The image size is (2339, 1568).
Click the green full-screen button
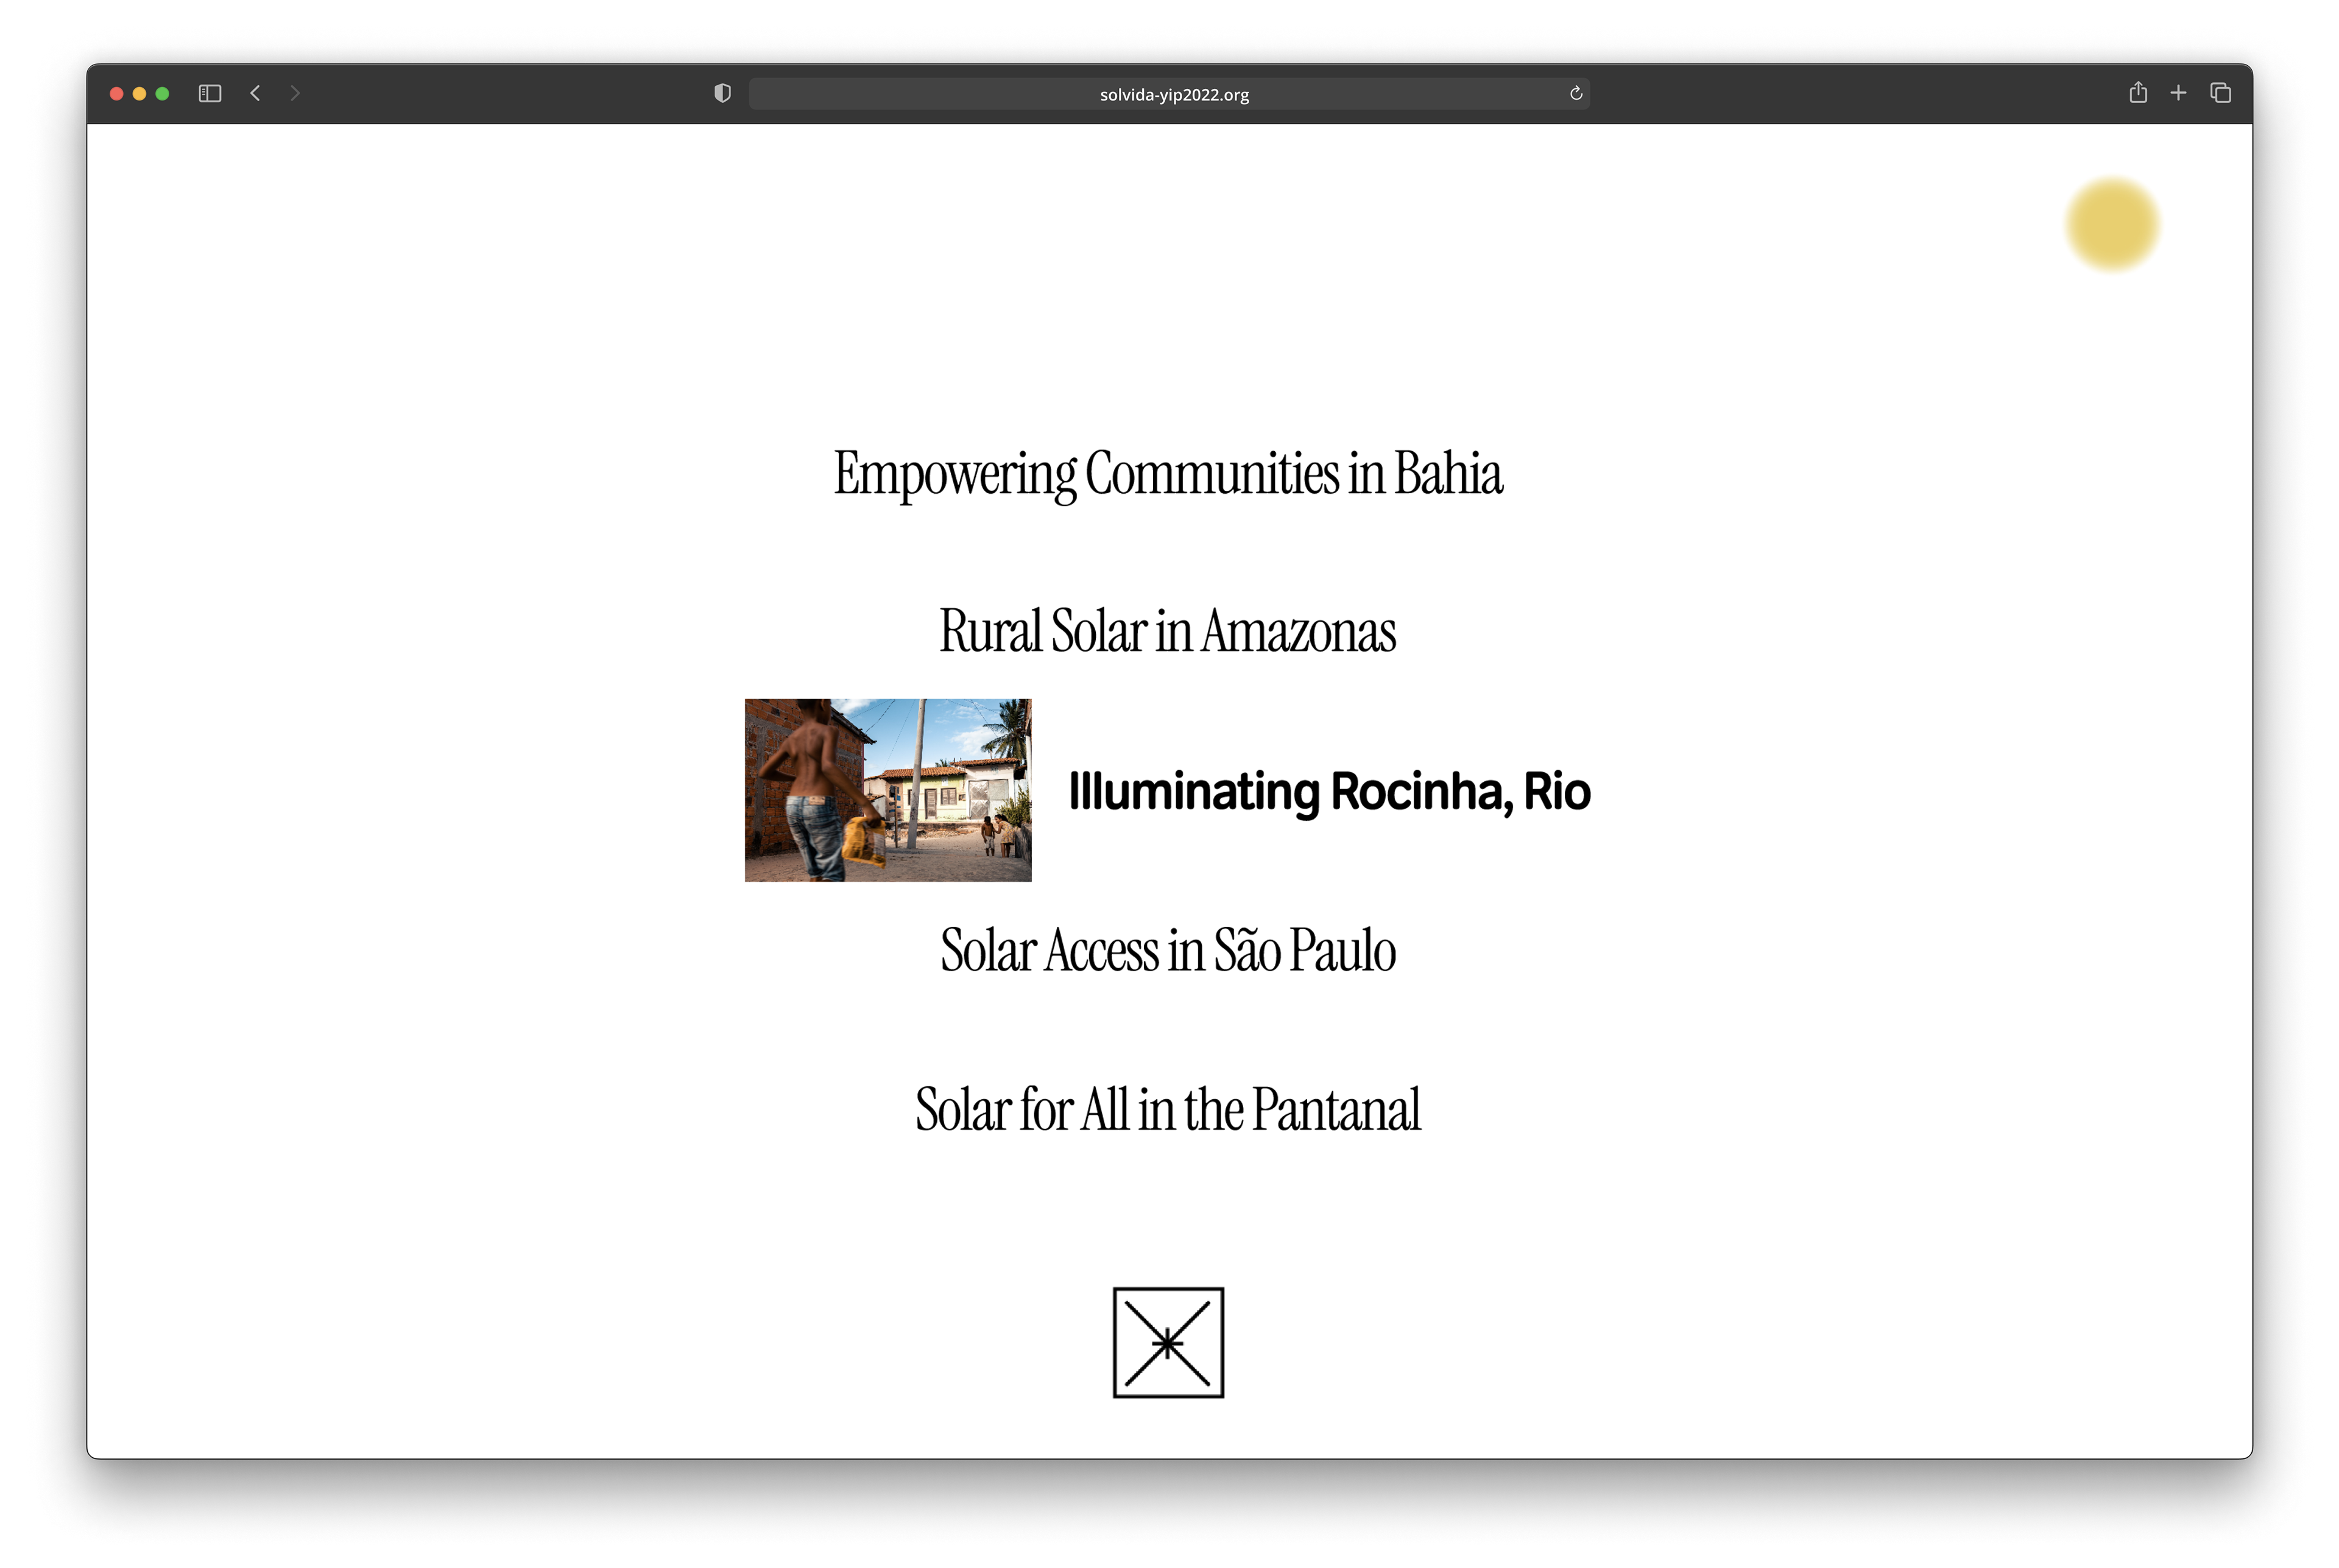pyautogui.click(x=162, y=94)
